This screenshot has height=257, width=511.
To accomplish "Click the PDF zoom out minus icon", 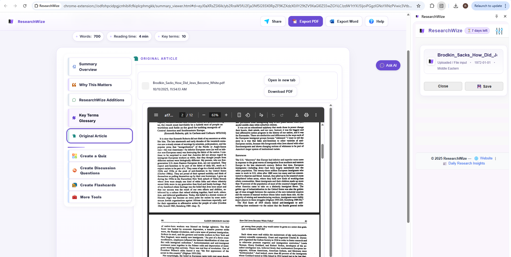I will (204, 115).
